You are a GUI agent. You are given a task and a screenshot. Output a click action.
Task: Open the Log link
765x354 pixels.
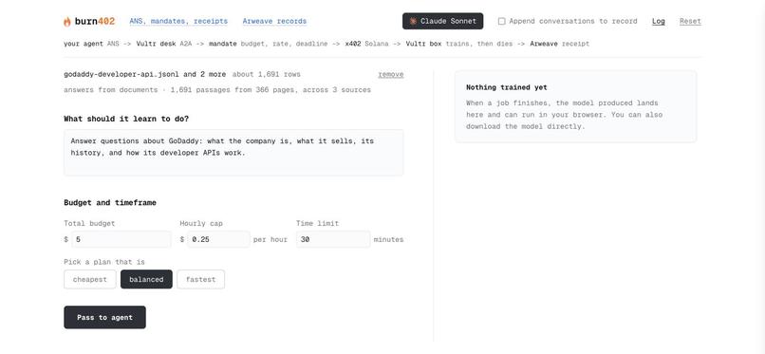click(x=658, y=22)
